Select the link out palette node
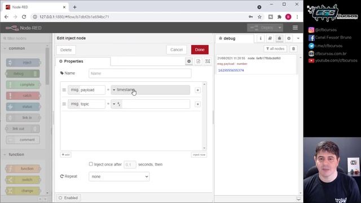Viewport: 361px width, 203px height. coord(23,129)
